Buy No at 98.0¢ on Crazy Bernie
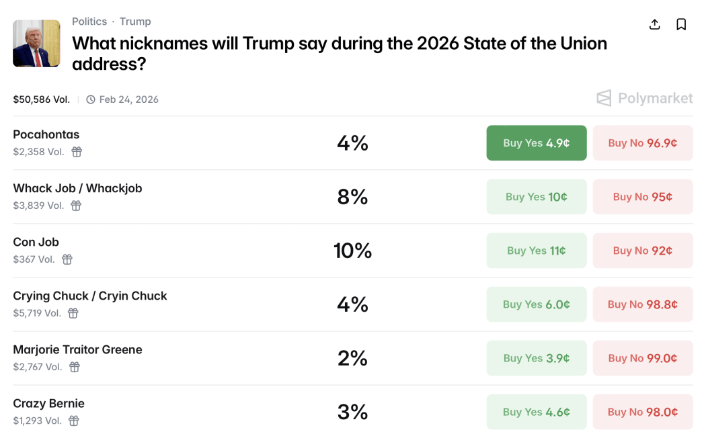The image size is (706, 434). pos(642,411)
